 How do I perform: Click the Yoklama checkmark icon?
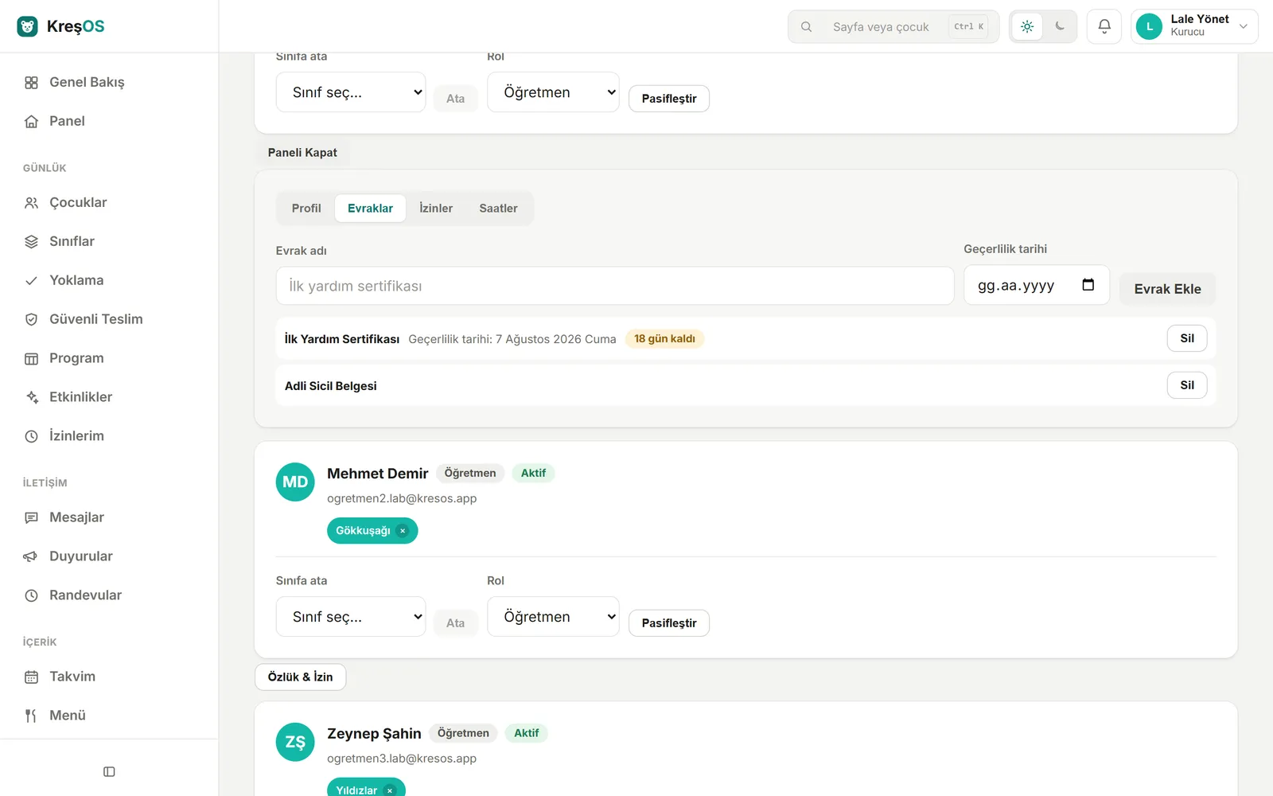click(x=31, y=281)
